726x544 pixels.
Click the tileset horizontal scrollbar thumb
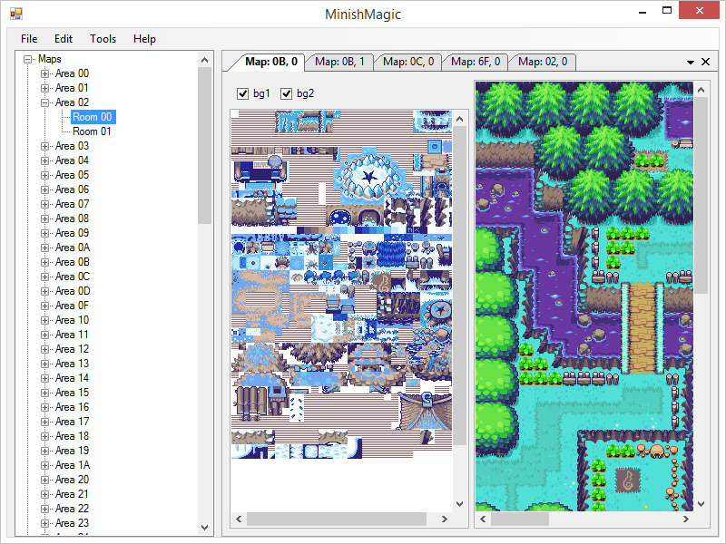pyautogui.click(x=337, y=519)
